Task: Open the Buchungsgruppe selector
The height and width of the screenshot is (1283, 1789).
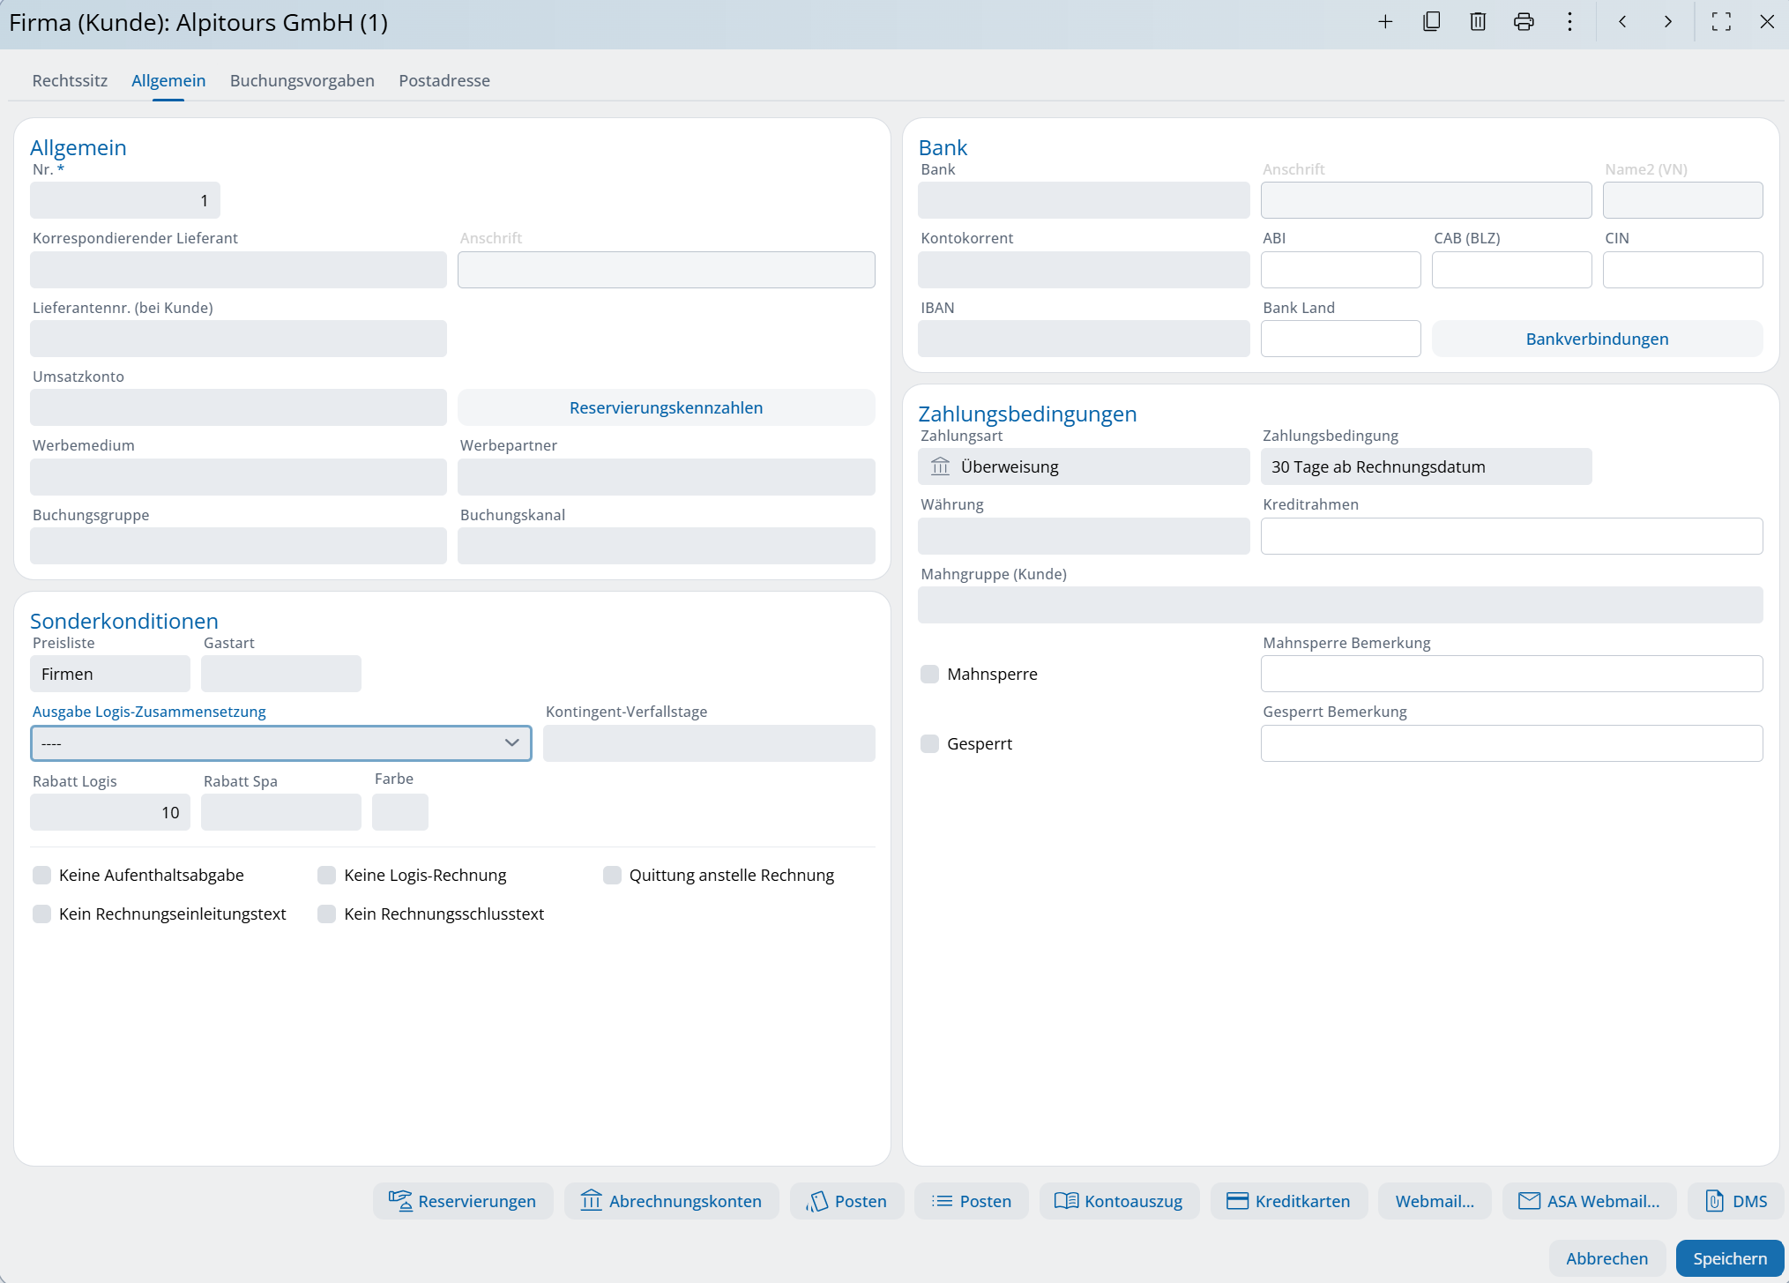Action: [x=238, y=546]
